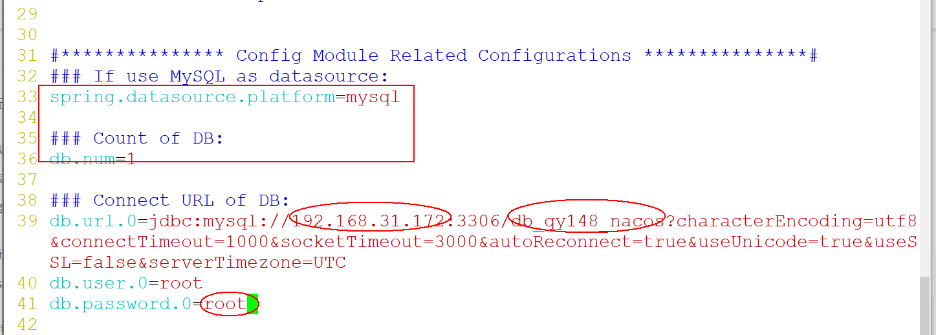Click port 3306 in the JDBC URL

coord(479,221)
